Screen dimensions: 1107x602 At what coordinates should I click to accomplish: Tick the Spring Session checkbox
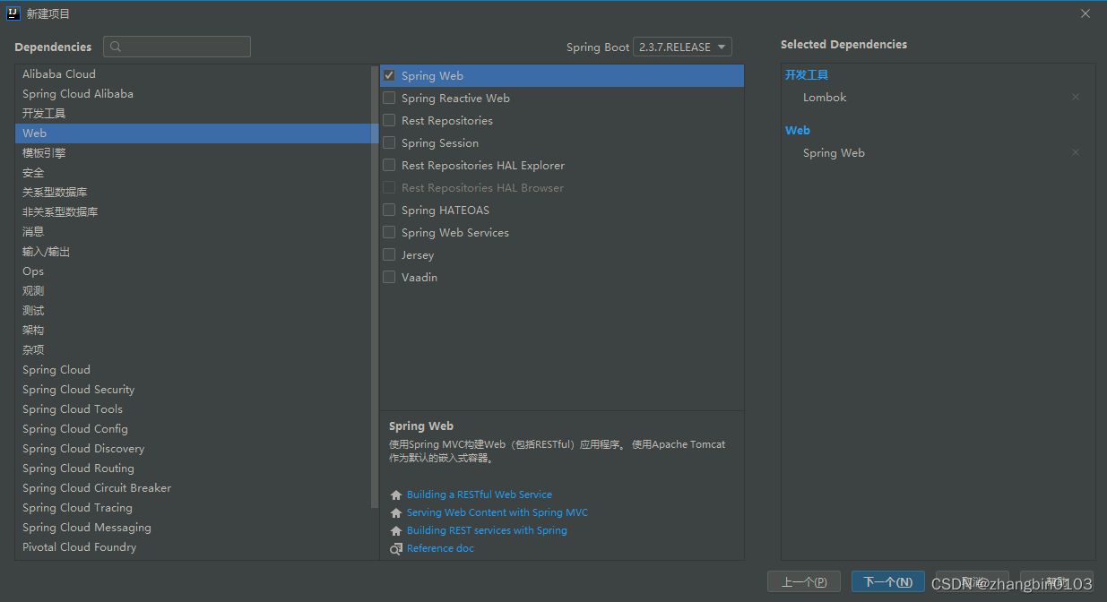click(389, 142)
